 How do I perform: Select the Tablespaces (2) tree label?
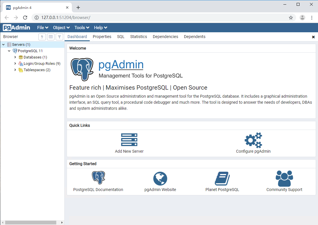tap(37, 70)
